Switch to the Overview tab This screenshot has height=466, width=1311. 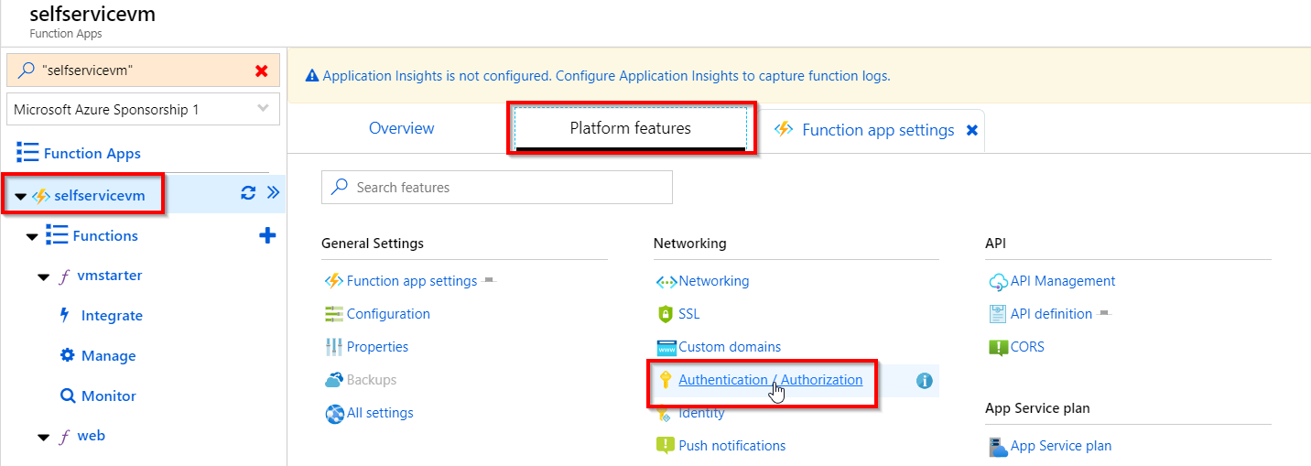(x=401, y=128)
